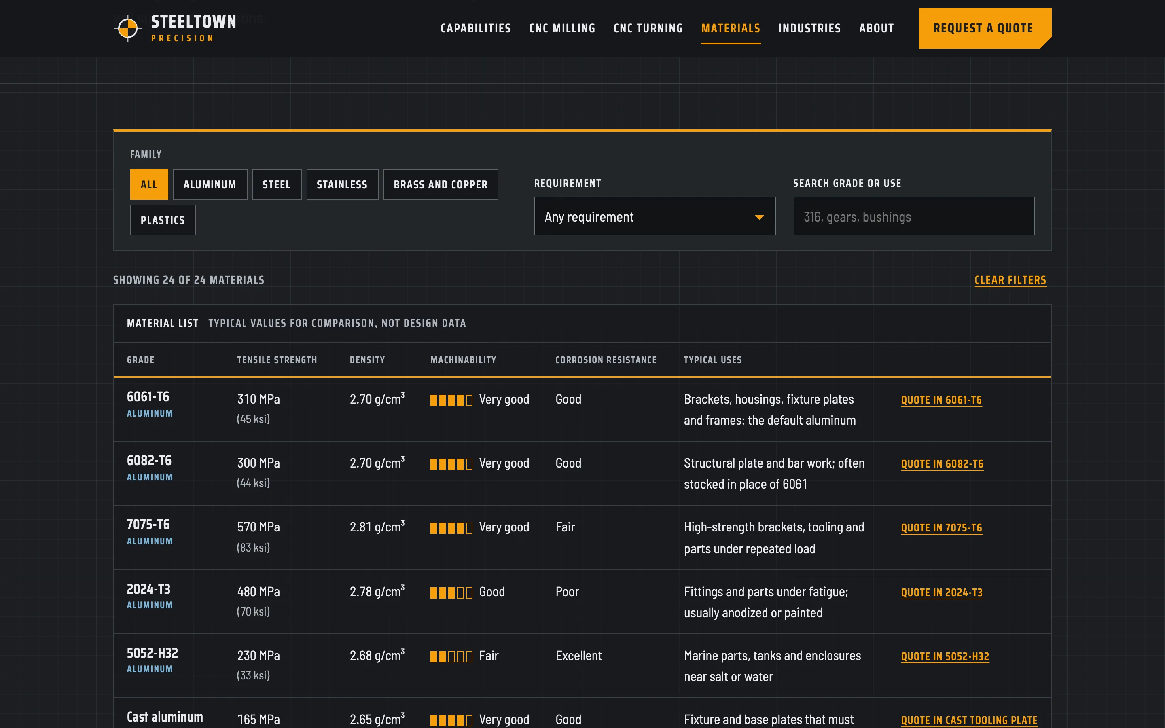Open the Quote in 2024-T3 link
This screenshot has height=728, width=1165.
coord(941,593)
